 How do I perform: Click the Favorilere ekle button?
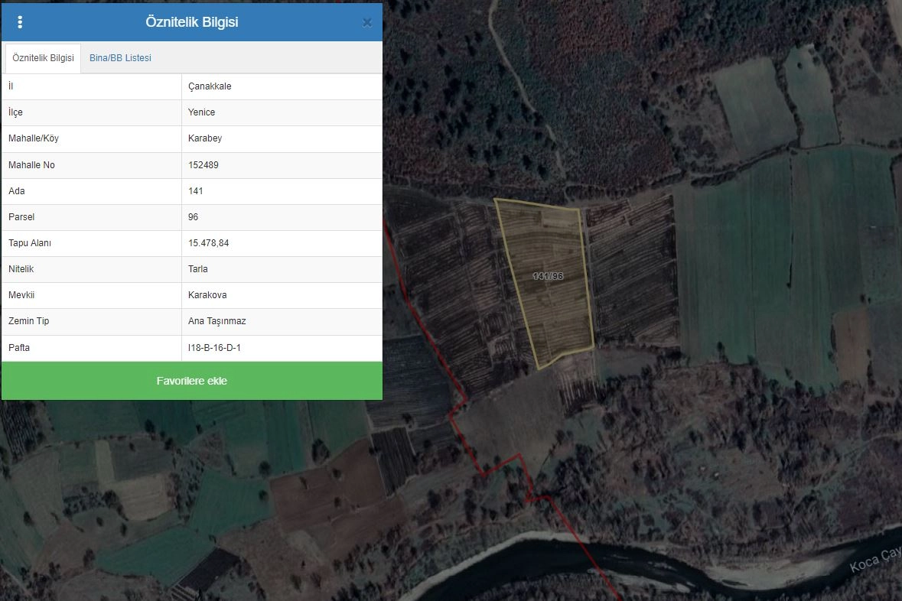(192, 381)
